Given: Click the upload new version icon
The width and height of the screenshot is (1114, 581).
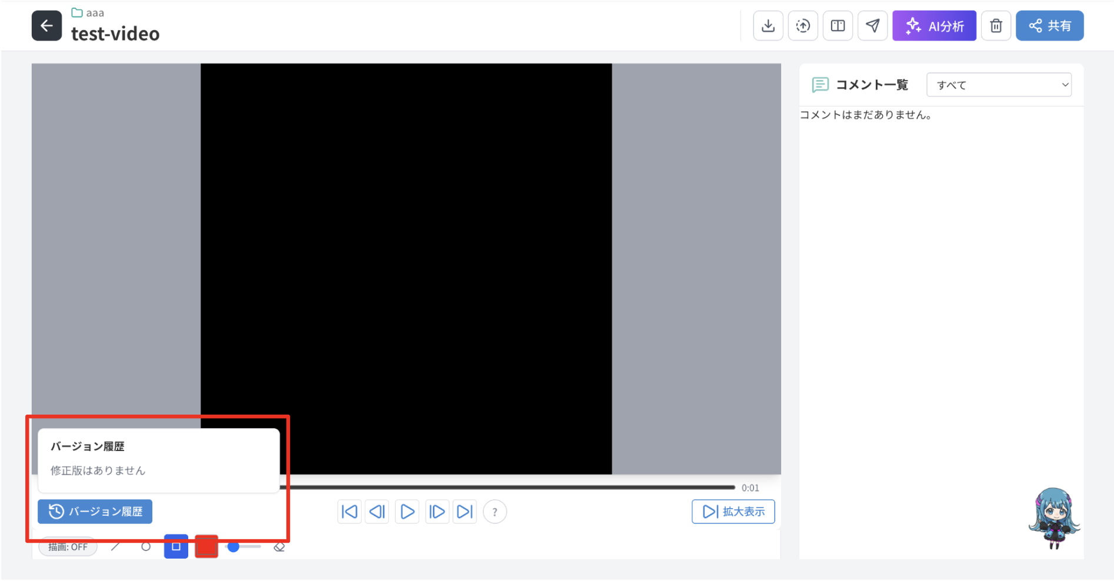Looking at the screenshot, I should [803, 26].
